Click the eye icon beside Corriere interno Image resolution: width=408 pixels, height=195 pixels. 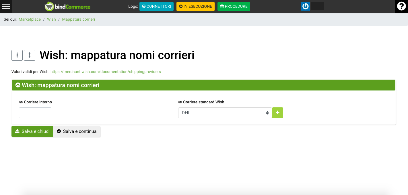pyautogui.click(x=21, y=102)
